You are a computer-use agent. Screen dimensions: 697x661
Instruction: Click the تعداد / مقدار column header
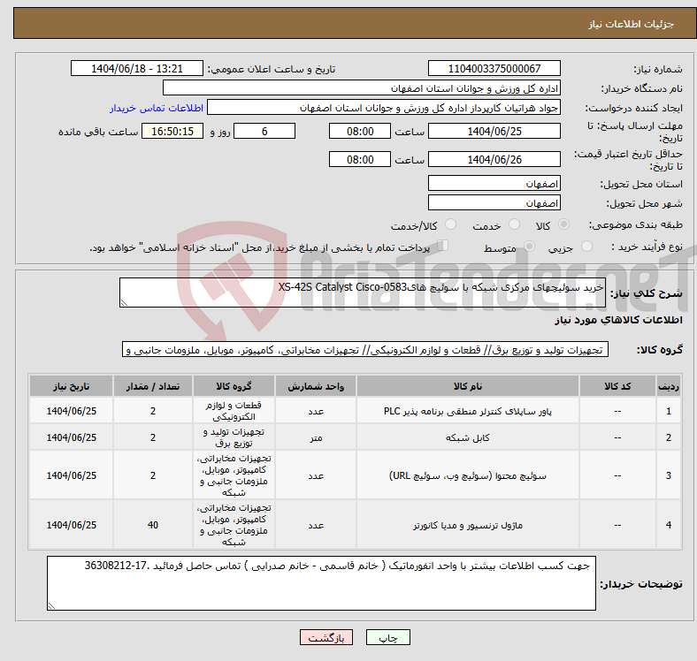coord(153,386)
